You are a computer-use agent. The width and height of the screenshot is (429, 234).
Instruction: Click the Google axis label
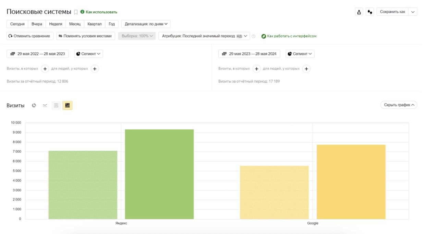312,223
